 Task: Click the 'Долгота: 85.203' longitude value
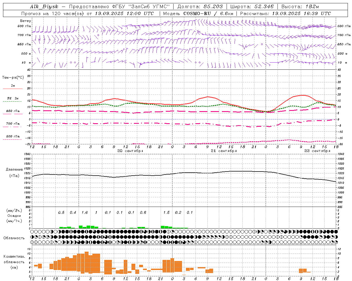200,7
